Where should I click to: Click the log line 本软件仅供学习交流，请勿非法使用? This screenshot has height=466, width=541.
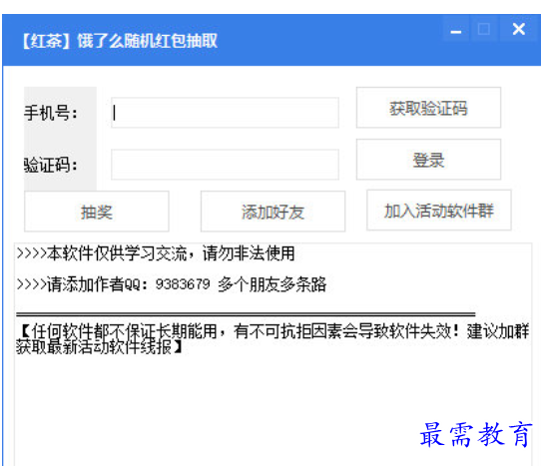(156, 253)
